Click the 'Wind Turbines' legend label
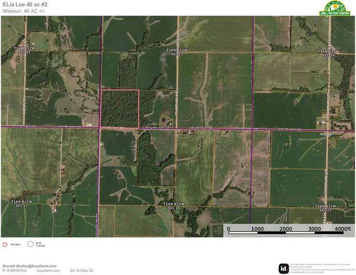The image size is (356, 275). pos(40,244)
